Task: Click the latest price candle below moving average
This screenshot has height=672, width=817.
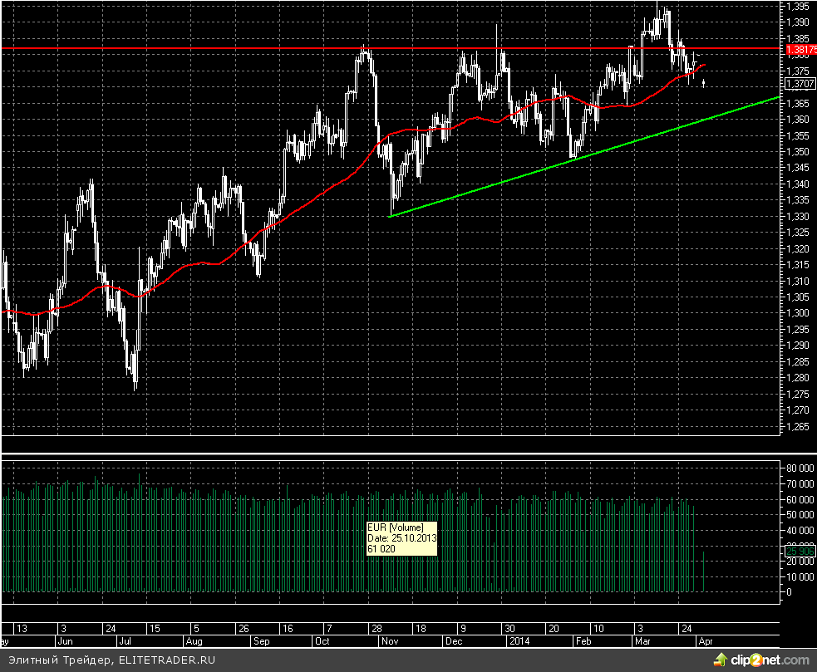Action: (704, 82)
